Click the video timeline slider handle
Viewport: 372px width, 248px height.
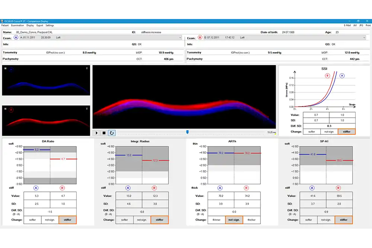coord(187,132)
